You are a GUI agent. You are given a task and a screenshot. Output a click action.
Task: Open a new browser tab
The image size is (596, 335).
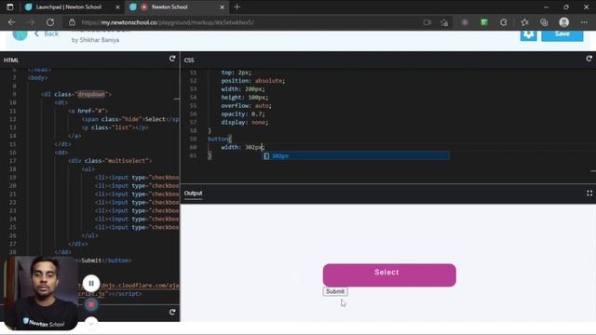pyautogui.click(x=237, y=7)
